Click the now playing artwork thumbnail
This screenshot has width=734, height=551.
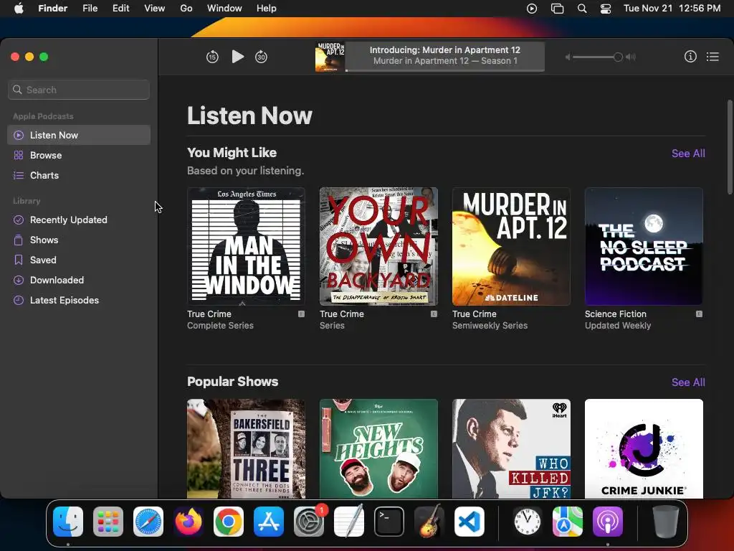[x=330, y=57]
